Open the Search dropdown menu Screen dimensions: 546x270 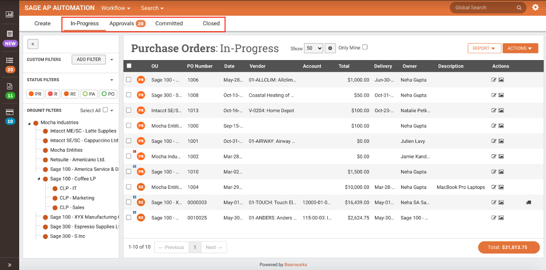(152, 8)
